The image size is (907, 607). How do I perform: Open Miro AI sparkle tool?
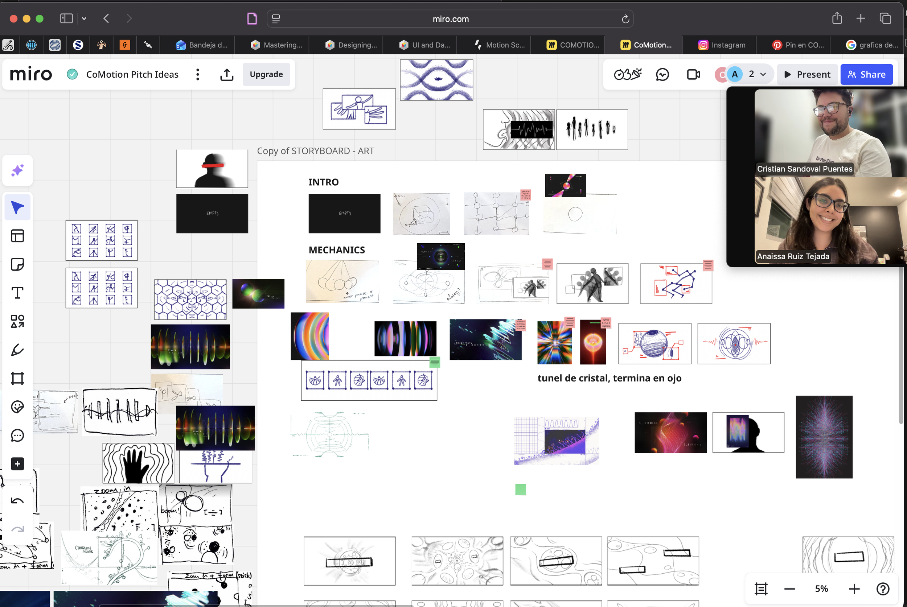coord(17,170)
